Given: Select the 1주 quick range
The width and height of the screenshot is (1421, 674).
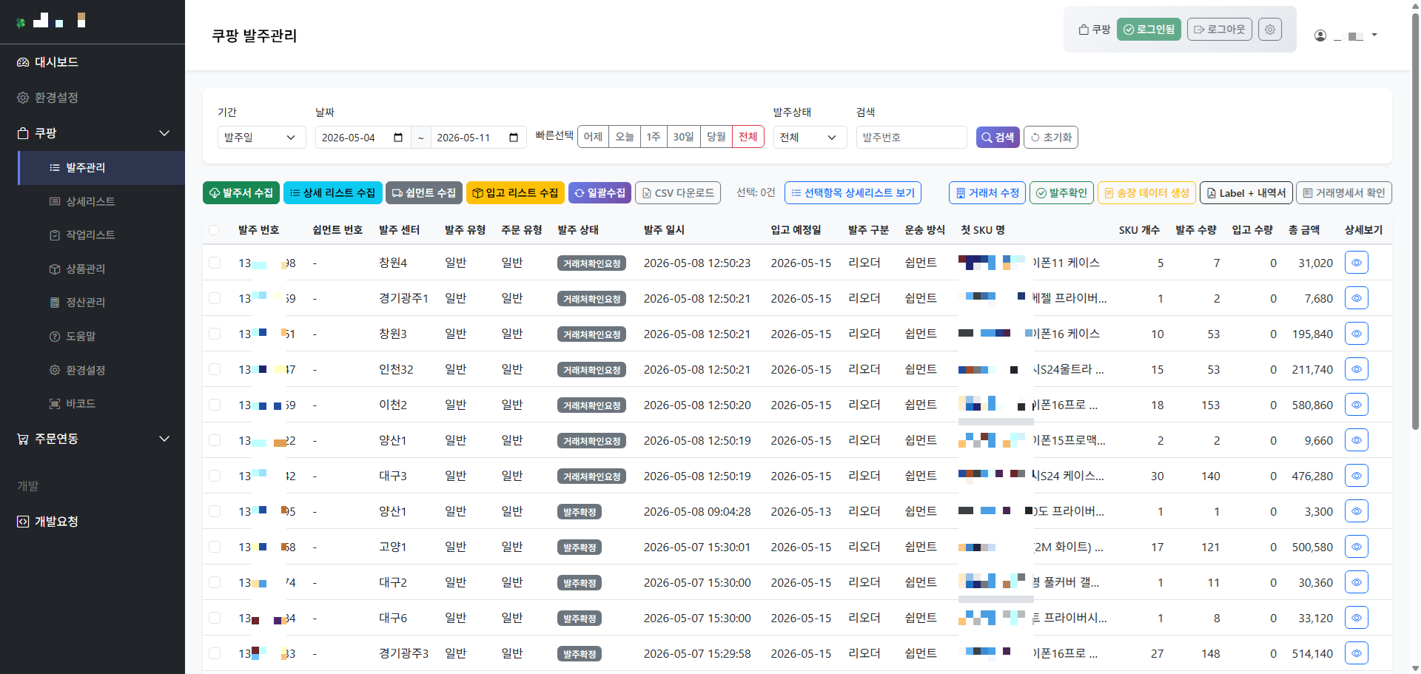Looking at the screenshot, I should pos(654,137).
